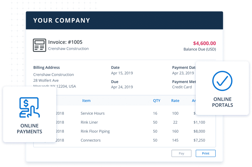The image size is (252, 167).
Task: Click the $4,600.00 balance due amount
Action: click(x=204, y=44)
